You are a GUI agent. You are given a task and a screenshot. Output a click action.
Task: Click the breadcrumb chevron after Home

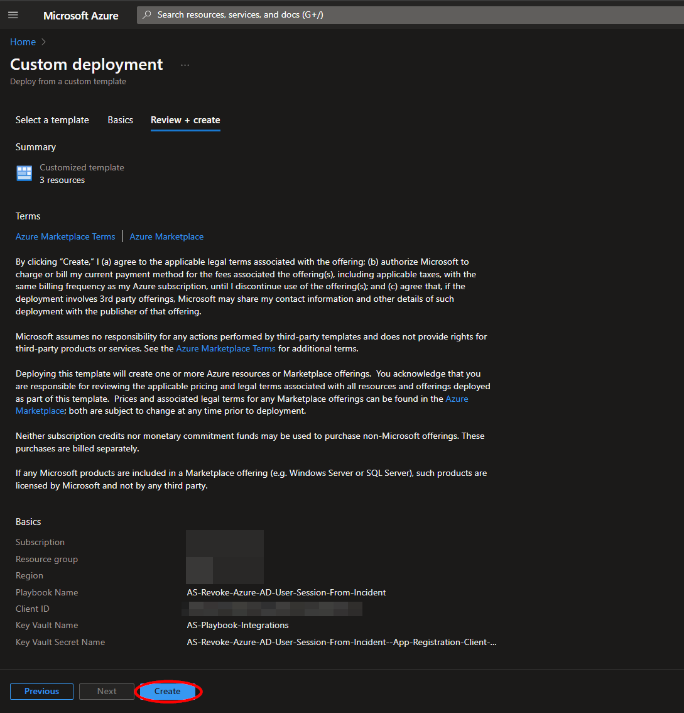[x=43, y=42]
